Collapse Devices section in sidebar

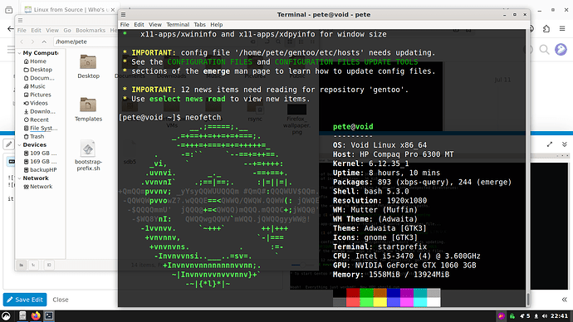point(19,145)
